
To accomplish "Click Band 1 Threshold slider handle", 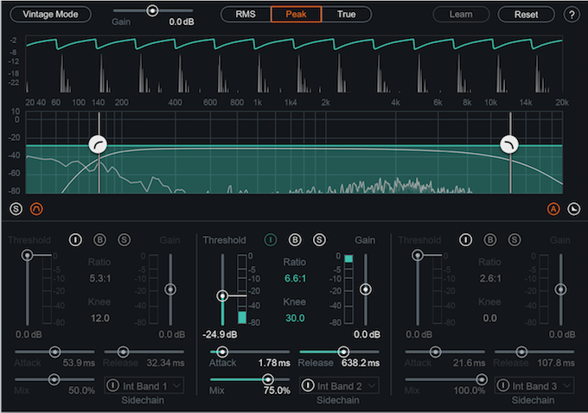I will 27,256.
